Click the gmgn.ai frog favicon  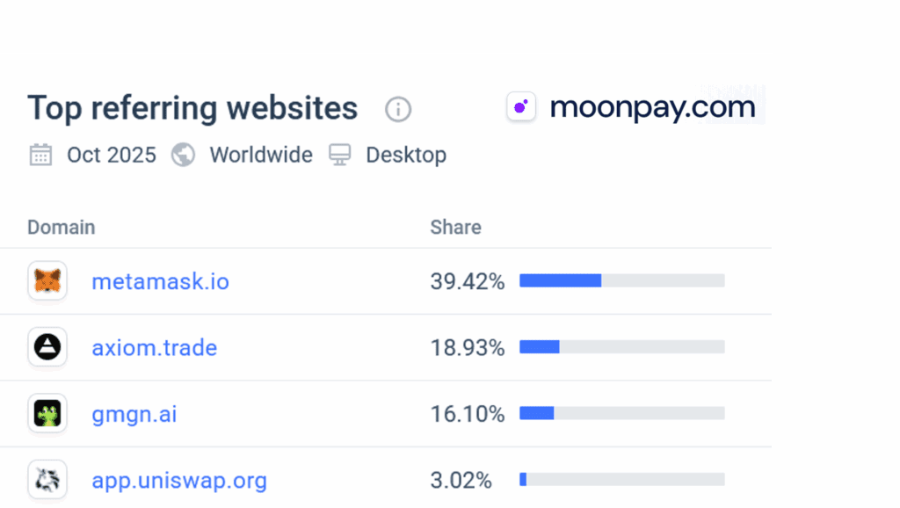47,413
